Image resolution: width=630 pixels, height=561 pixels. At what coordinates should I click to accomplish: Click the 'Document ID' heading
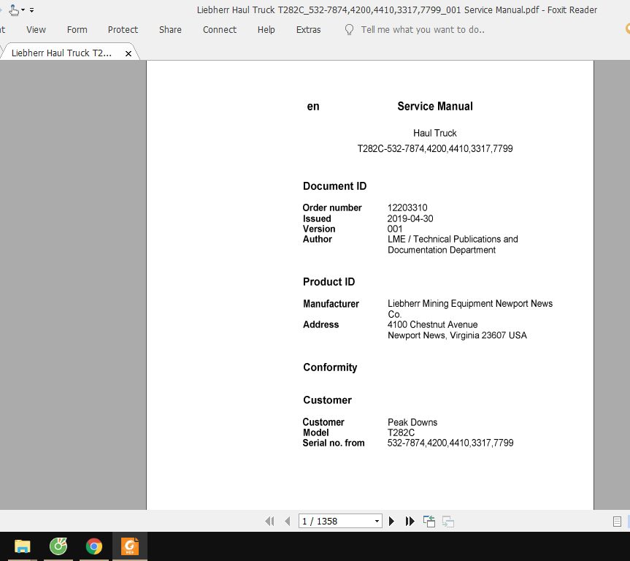click(334, 186)
